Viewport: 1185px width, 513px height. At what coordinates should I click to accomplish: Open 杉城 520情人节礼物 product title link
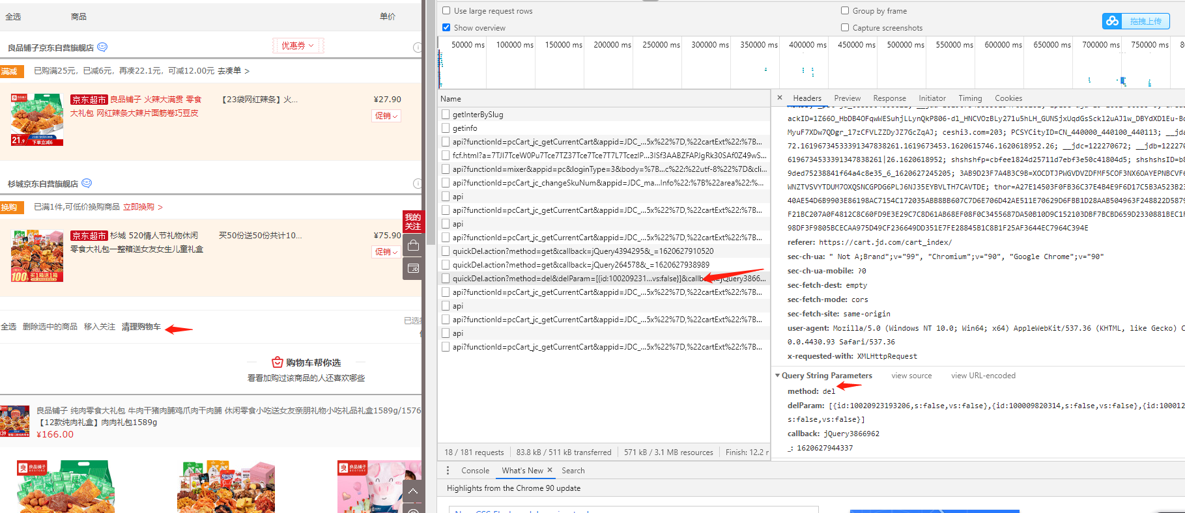pyautogui.click(x=137, y=242)
